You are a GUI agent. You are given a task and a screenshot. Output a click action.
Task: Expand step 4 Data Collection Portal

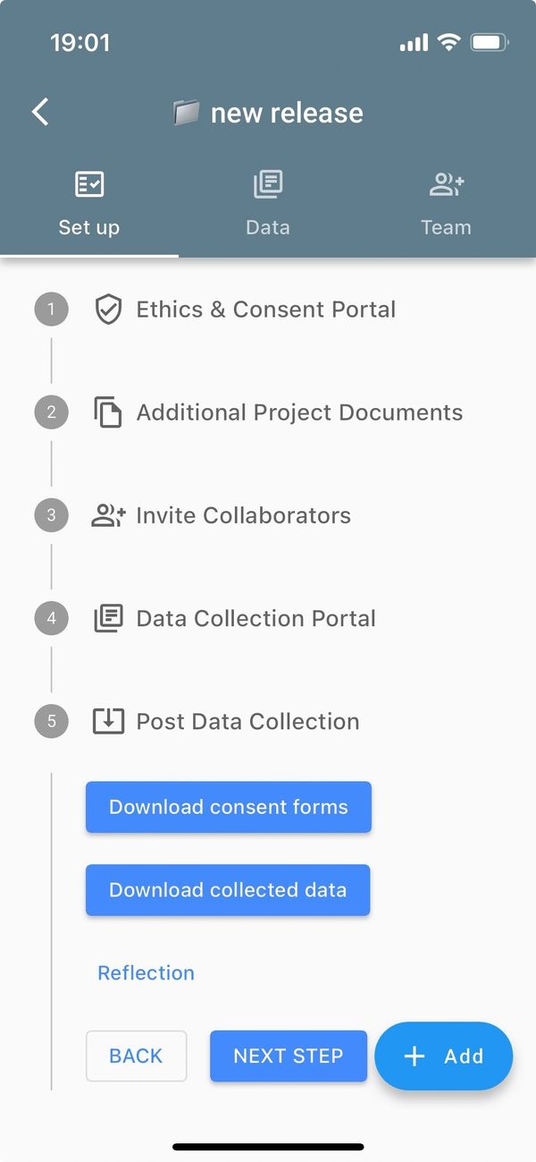(x=255, y=618)
